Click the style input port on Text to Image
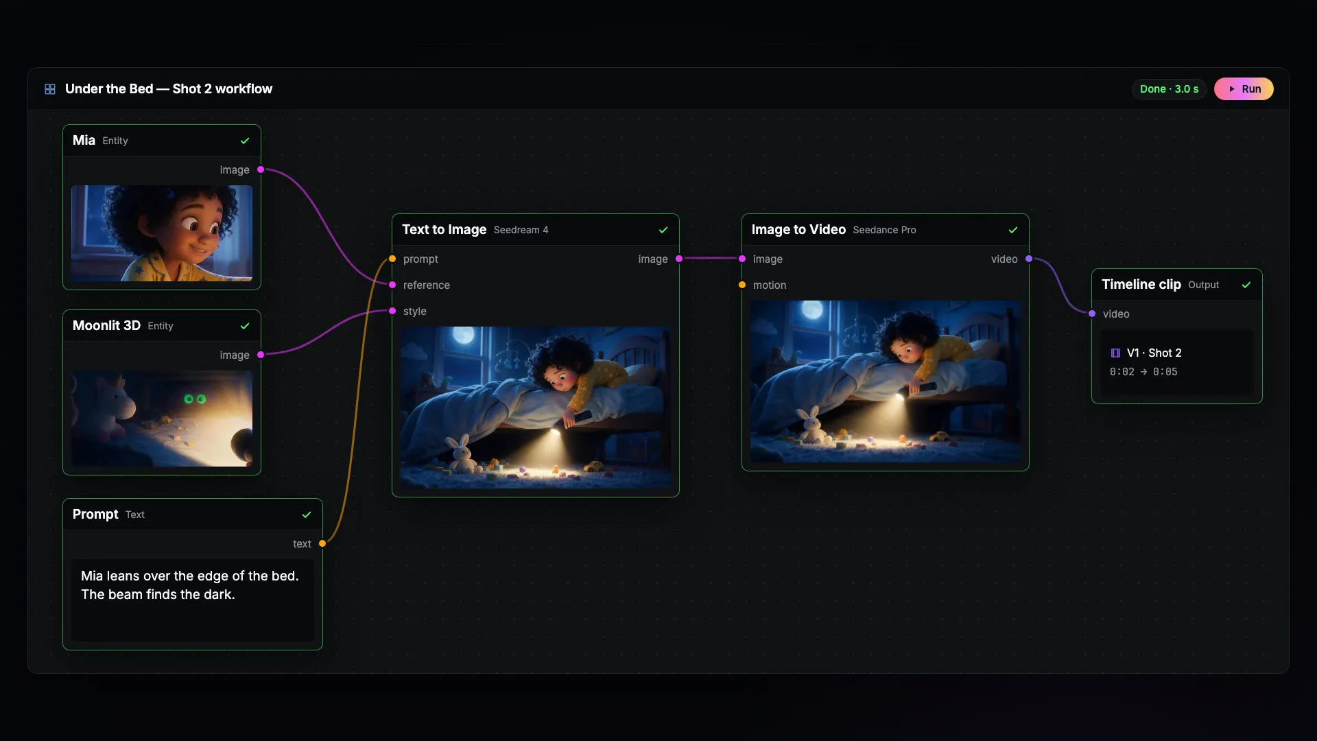Screen dimensions: 1317x741 [x=392, y=311]
